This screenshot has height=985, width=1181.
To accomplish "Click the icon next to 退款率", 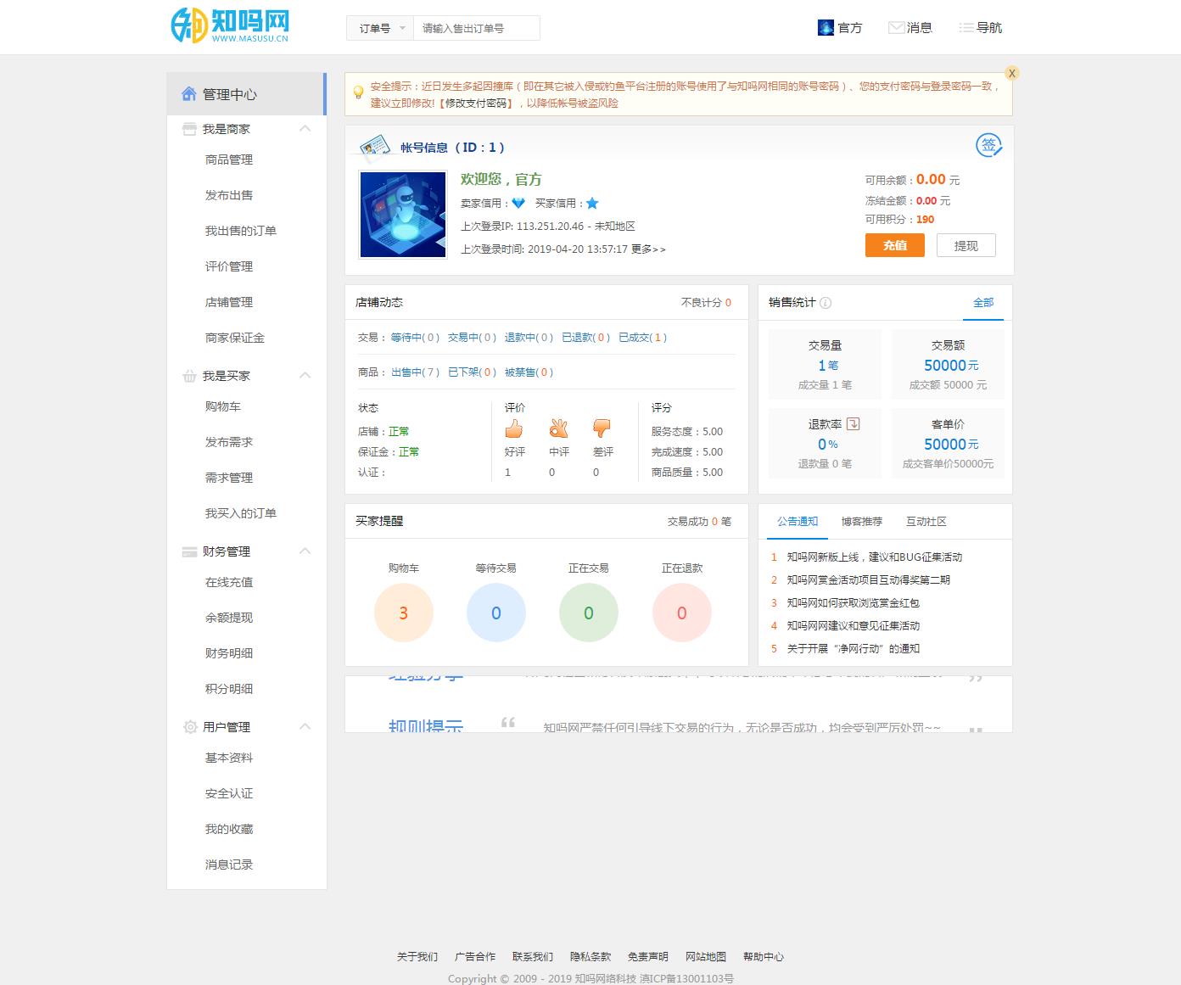I will 854,424.
